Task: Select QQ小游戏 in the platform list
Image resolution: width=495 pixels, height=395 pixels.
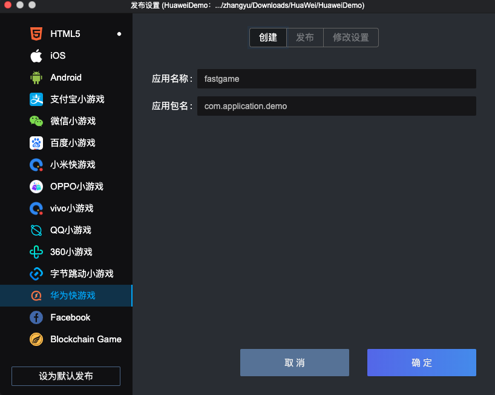Action: (x=70, y=230)
